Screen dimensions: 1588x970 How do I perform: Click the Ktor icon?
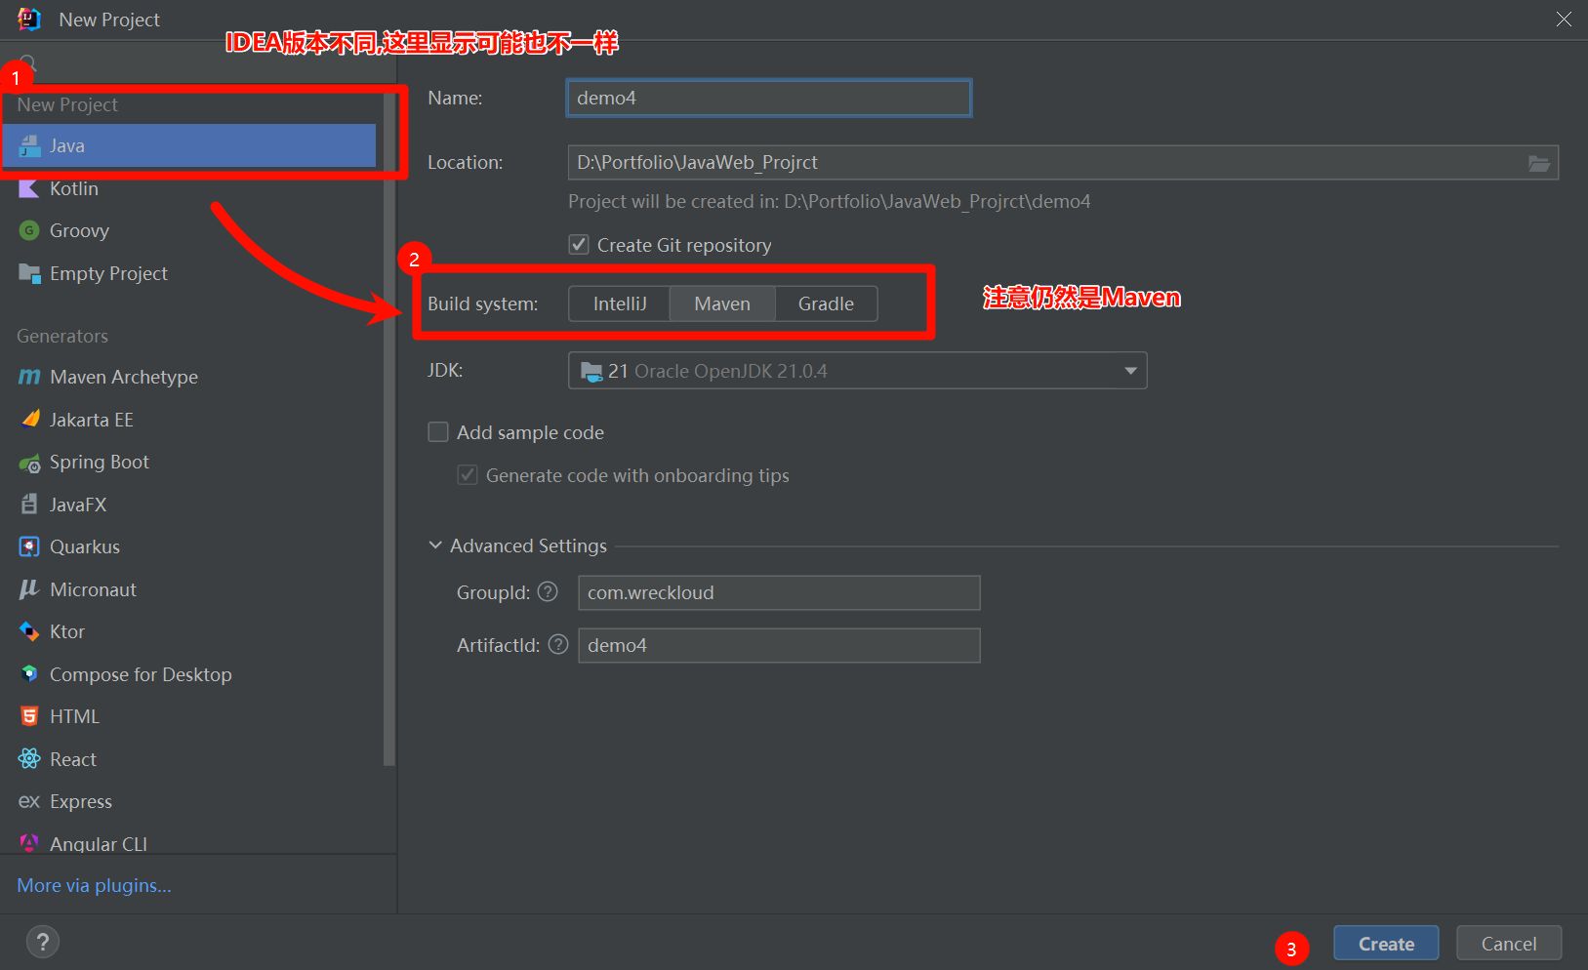click(x=29, y=631)
